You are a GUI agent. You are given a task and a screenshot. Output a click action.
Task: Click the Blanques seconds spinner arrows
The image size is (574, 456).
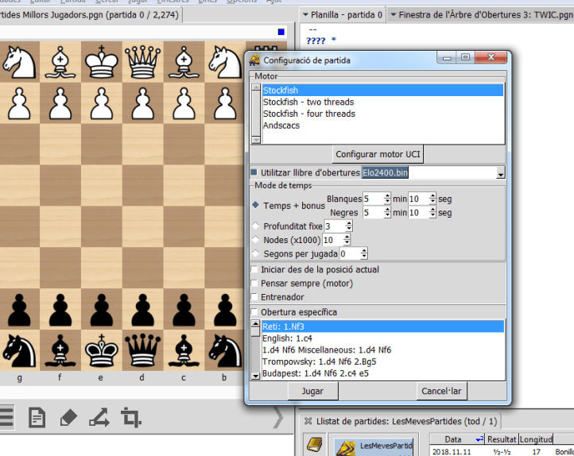point(432,199)
